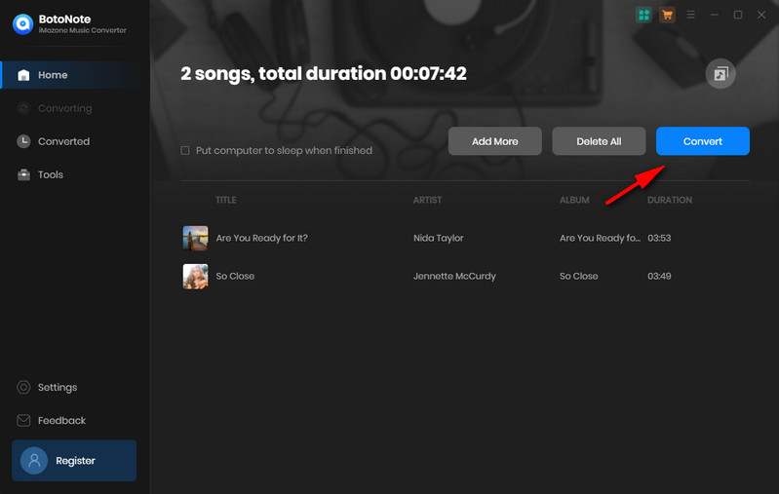Viewport: 779px width, 494px height.
Task: Click the blue Convert button
Action: pos(703,141)
